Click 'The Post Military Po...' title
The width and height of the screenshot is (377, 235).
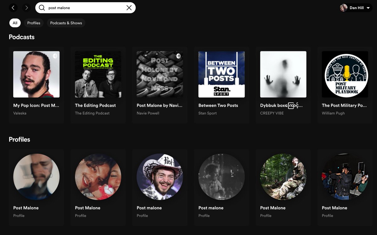[x=344, y=106]
